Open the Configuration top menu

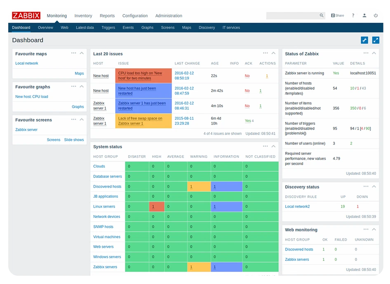(135, 16)
